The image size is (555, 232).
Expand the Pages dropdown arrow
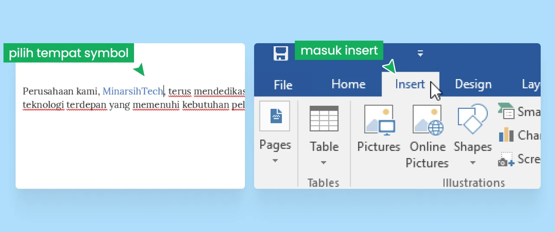tap(275, 161)
